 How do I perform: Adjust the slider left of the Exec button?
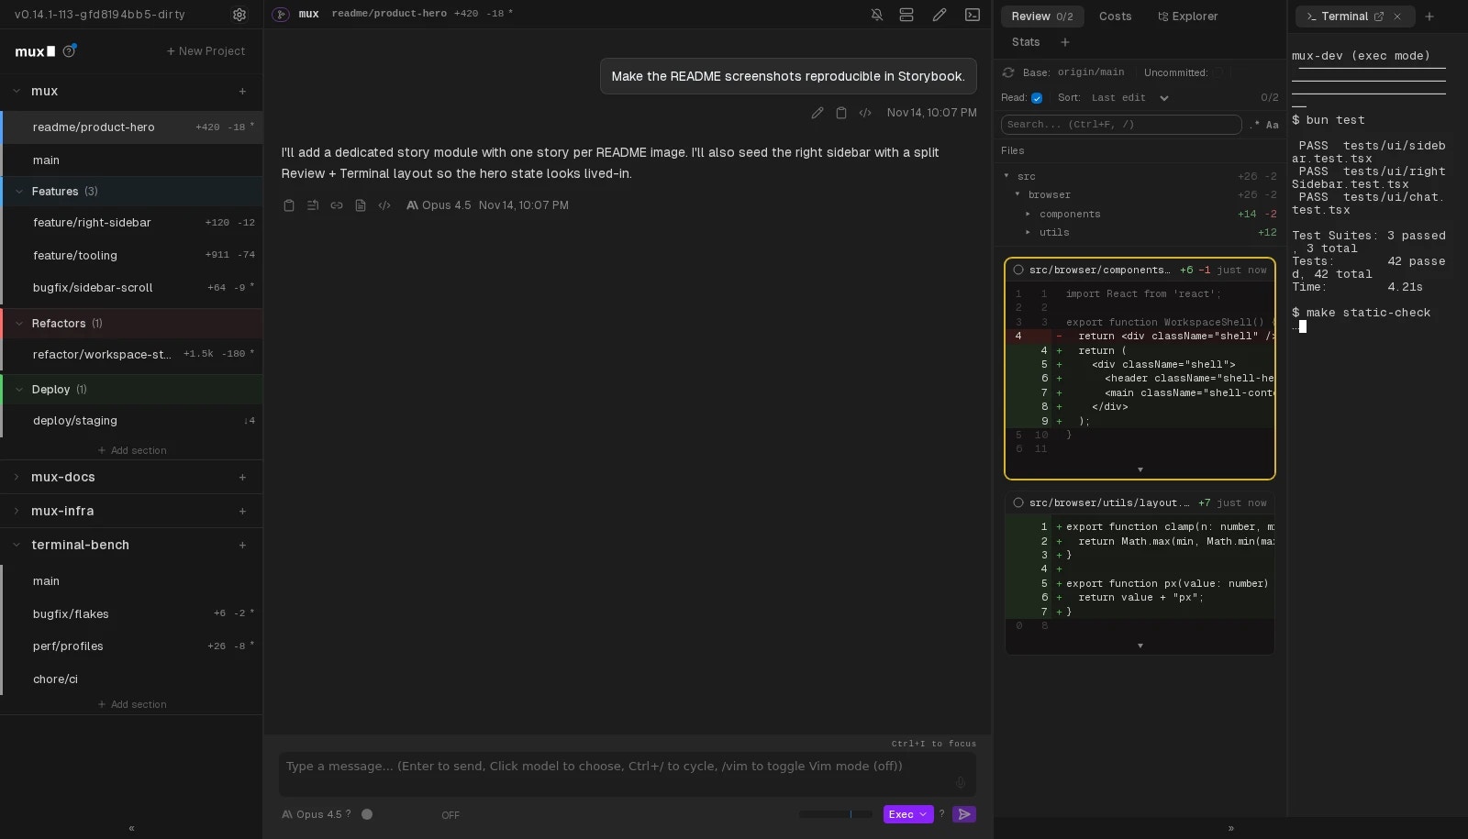coord(835,814)
